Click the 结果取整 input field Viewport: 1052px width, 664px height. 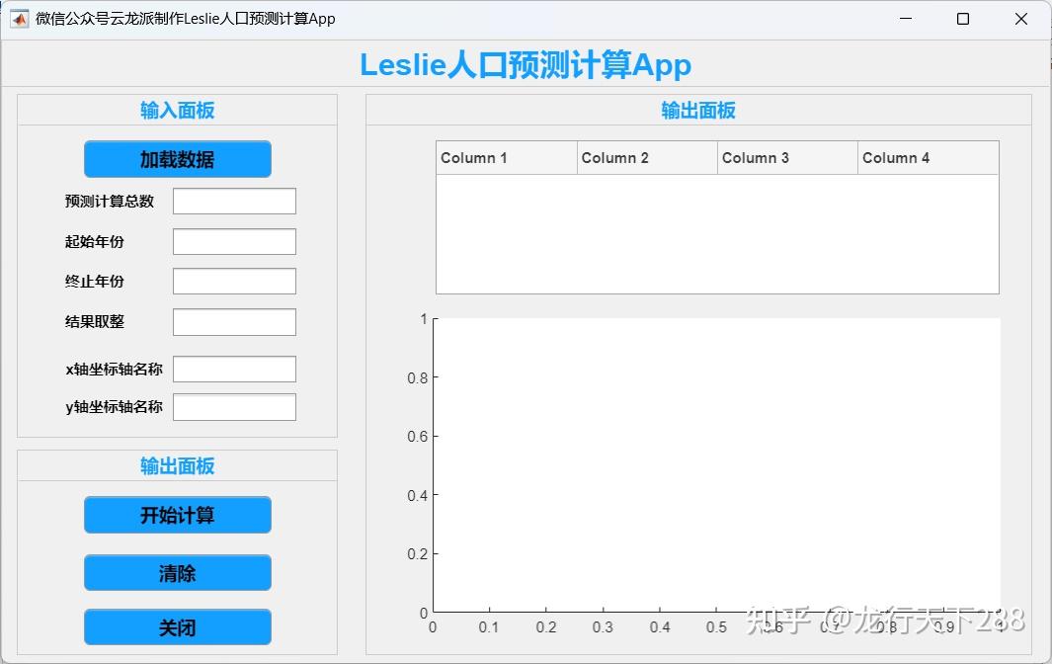pyautogui.click(x=234, y=321)
